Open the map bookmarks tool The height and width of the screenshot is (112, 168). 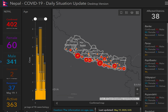pos(121,13)
